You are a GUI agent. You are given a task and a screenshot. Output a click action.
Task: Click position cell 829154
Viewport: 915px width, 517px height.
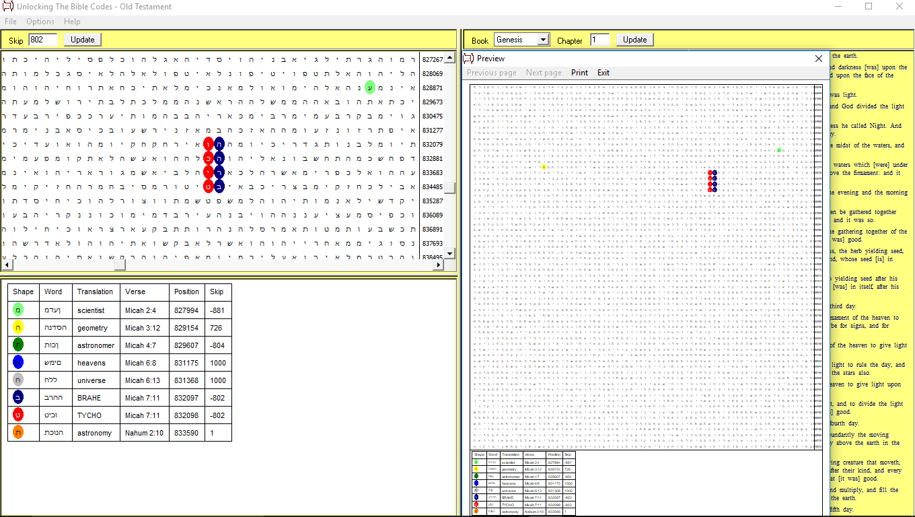pyautogui.click(x=187, y=328)
